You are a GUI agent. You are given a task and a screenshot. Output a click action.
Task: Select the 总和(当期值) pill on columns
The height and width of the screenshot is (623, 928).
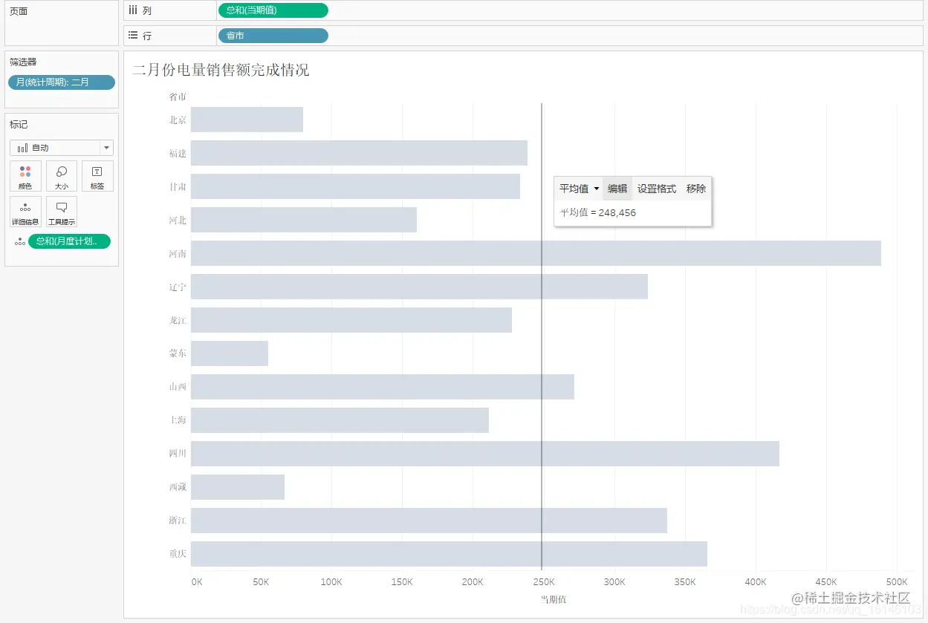pos(273,10)
